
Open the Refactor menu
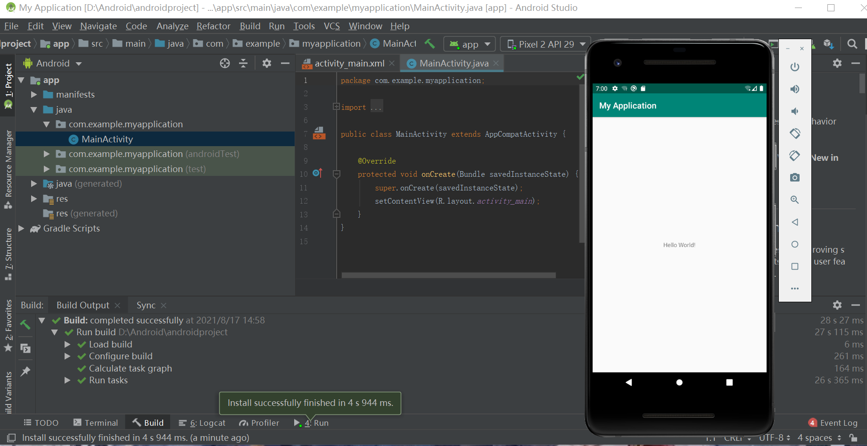(x=213, y=26)
